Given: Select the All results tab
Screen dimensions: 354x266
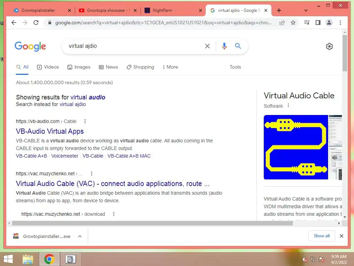Looking at the screenshot, I should 22,67.
